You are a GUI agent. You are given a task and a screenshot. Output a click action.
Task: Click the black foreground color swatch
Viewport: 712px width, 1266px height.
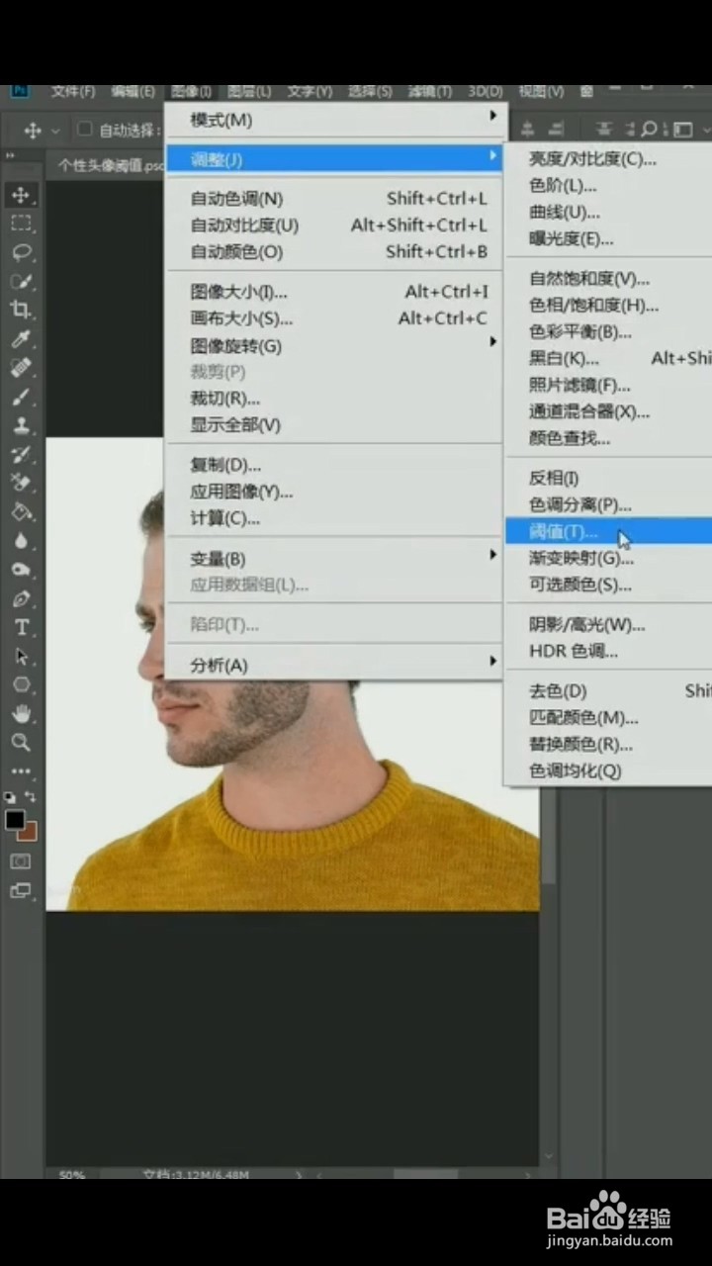point(15,820)
